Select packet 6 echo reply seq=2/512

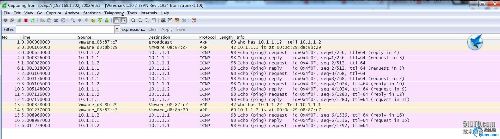[x=250, y=68]
